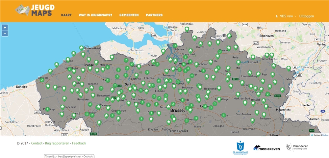Open cluster 4 marker at Poperinge
The height and width of the screenshot is (158, 329).
48,109
